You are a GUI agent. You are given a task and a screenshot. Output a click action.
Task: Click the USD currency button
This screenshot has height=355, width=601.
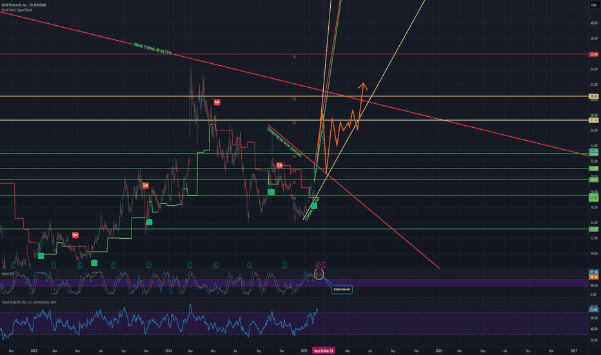[594, 5]
